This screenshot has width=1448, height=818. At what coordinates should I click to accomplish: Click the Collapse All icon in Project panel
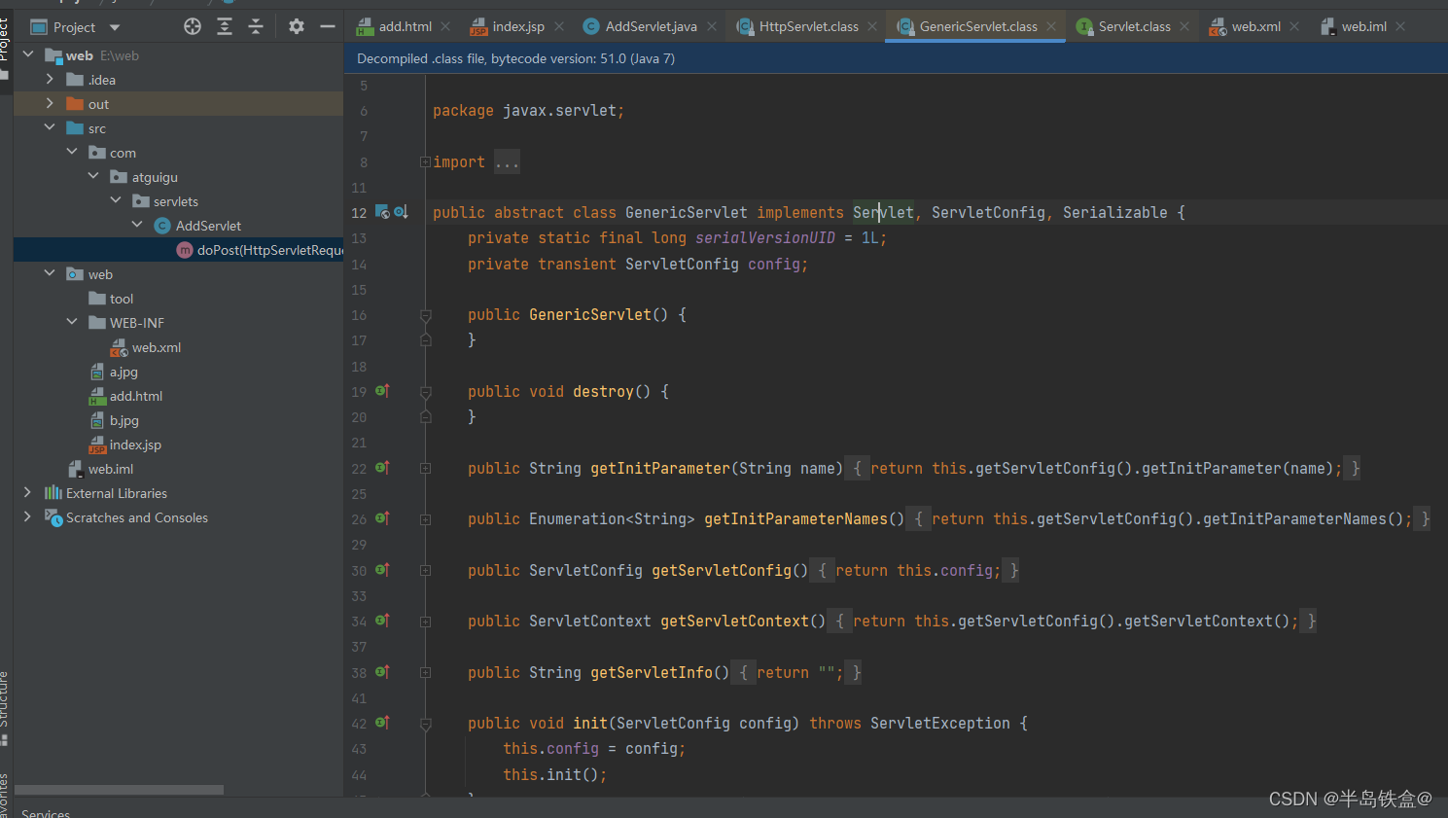point(256,27)
